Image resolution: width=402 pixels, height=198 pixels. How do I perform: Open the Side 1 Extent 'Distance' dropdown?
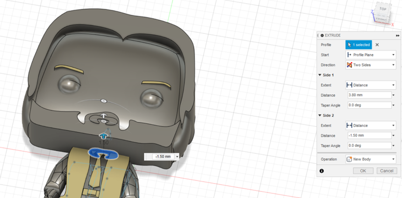click(x=371, y=85)
